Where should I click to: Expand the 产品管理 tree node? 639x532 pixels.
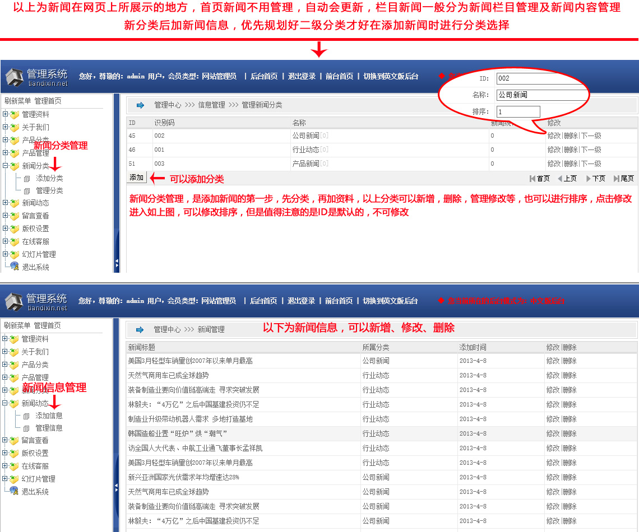[5, 152]
